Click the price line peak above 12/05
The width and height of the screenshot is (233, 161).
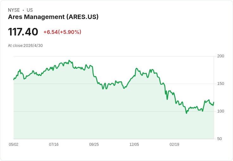click(136, 68)
